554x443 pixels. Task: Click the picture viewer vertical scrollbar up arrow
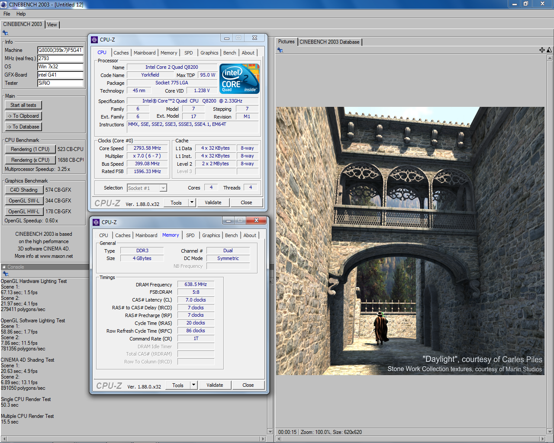point(550,58)
